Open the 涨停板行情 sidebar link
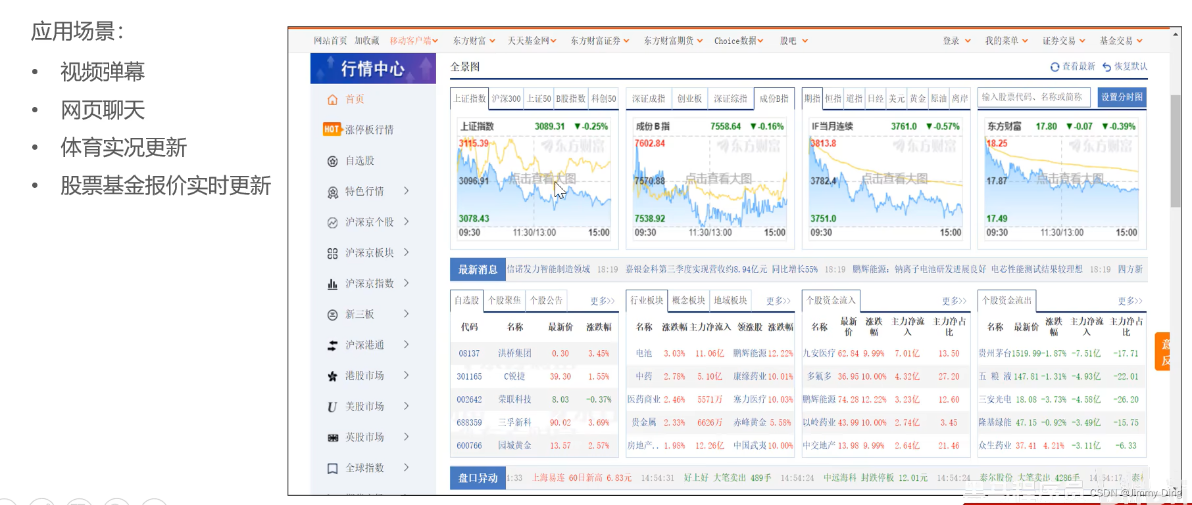 (369, 130)
